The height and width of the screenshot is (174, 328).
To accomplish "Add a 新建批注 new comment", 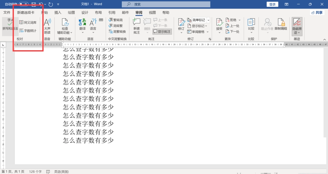I will (136, 26).
